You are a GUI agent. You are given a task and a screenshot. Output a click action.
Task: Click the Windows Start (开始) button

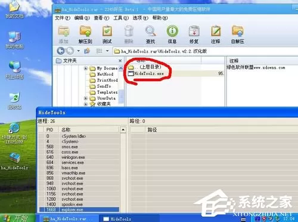click(x=17, y=218)
